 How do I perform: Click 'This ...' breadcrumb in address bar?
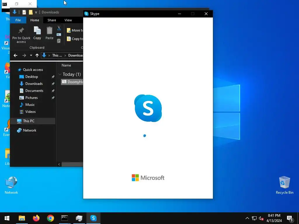click(57, 55)
